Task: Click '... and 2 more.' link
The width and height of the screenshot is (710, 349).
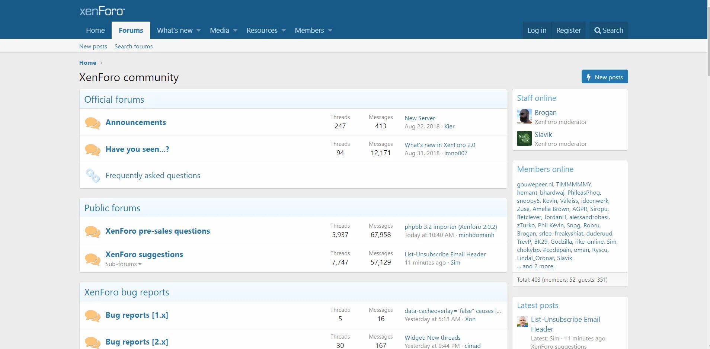Action: 535,266
